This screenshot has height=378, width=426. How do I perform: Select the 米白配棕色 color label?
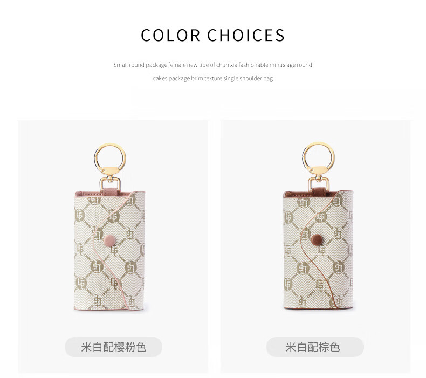pyautogui.click(x=315, y=347)
